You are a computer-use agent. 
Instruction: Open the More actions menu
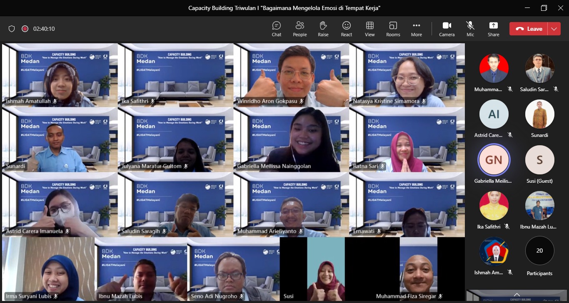point(416,29)
